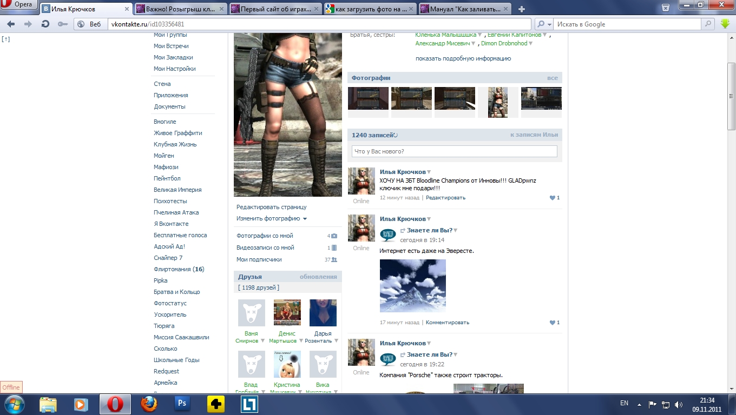736x415 pixels.
Task: Like the Everest post heart icon
Action: pyautogui.click(x=553, y=323)
